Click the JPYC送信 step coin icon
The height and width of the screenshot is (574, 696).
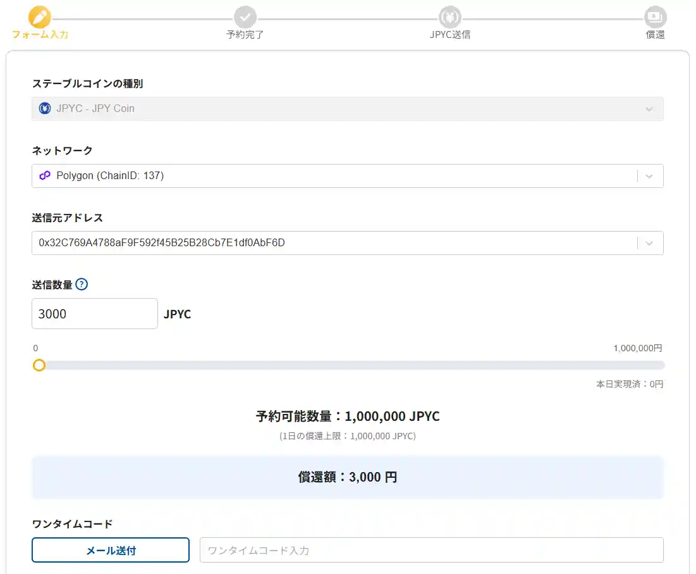click(450, 16)
